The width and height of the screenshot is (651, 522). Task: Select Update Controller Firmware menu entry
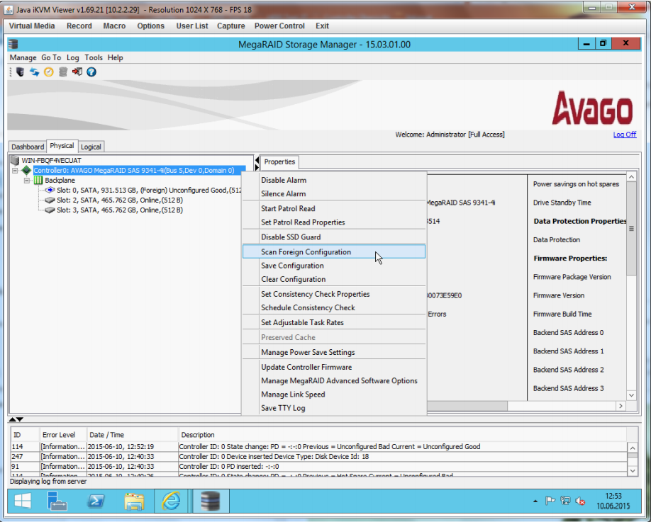(306, 367)
